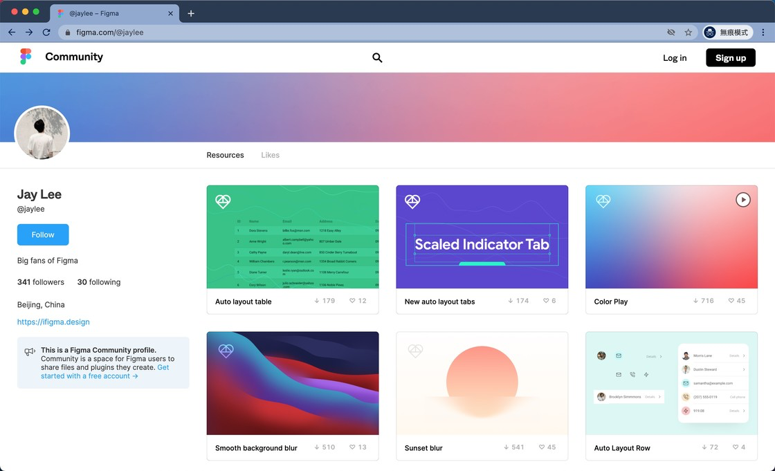Reload the page with the refresh icon

tap(46, 32)
